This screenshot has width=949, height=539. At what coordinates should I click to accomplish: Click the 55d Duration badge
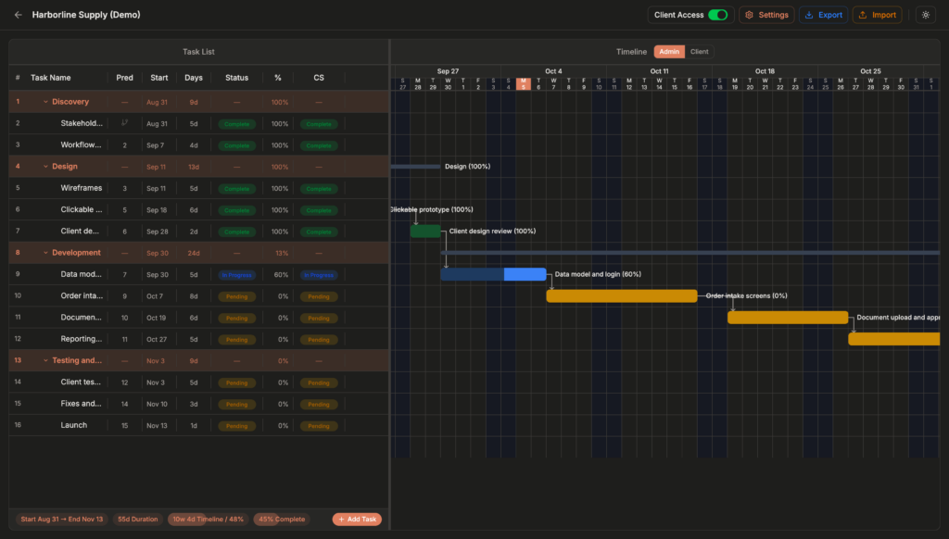click(x=137, y=519)
